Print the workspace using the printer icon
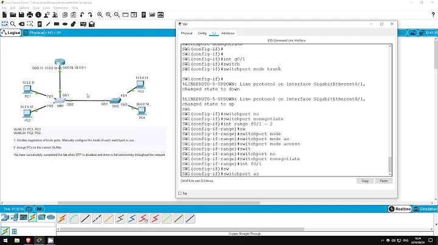The height and width of the screenshot is (245, 438). [x=30, y=15]
